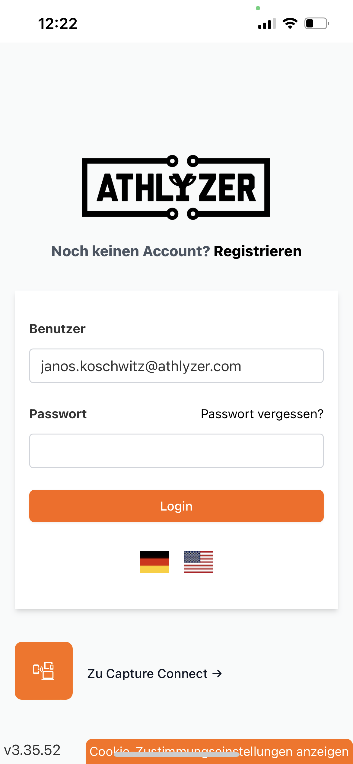The height and width of the screenshot is (764, 353).
Task: Switch language using the German flag
Action: point(154,562)
